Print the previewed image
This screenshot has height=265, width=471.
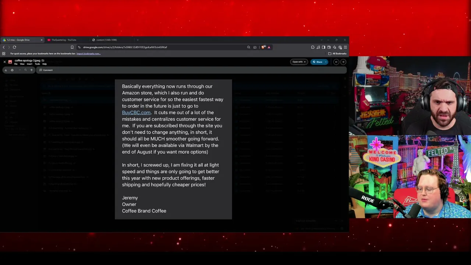pyautogui.click(x=12, y=70)
